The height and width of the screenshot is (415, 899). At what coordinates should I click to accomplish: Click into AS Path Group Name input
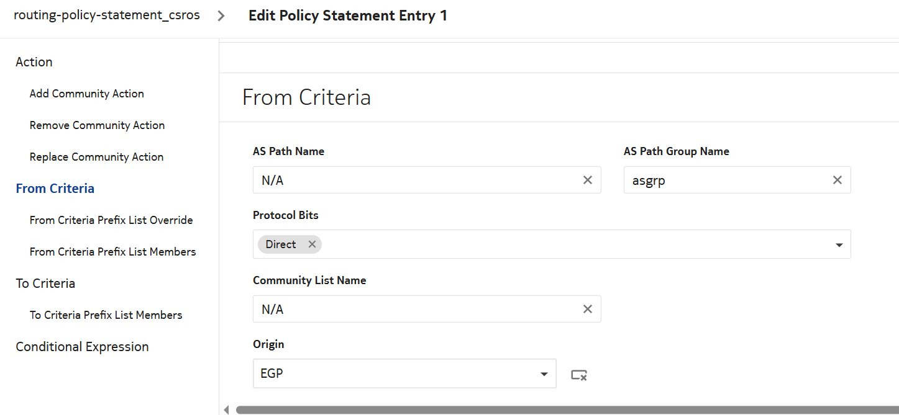(727, 181)
